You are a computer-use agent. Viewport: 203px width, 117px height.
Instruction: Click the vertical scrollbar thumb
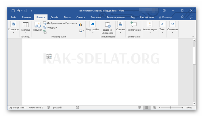pos(194,55)
